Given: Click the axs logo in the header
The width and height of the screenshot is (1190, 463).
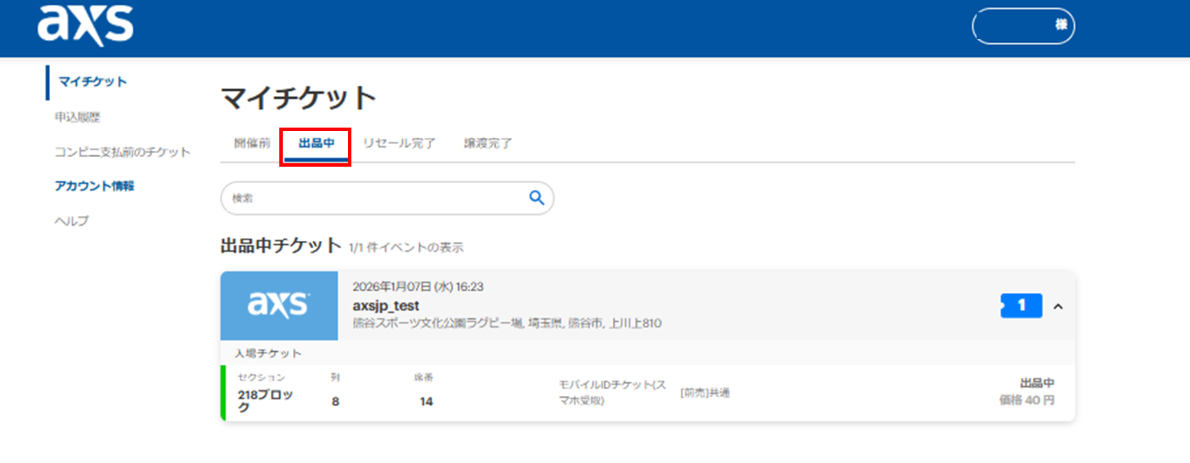Looking at the screenshot, I should point(85,25).
